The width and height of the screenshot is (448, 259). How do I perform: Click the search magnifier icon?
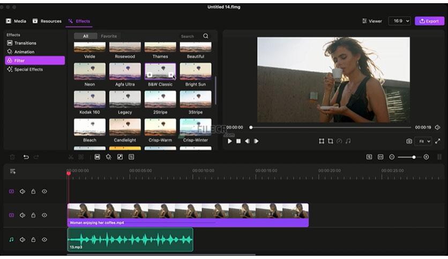pos(206,36)
